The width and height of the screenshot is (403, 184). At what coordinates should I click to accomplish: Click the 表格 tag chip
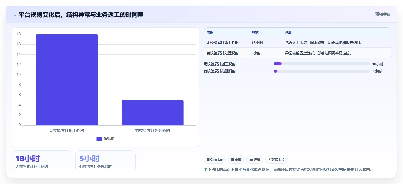click(x=236, y=159)
